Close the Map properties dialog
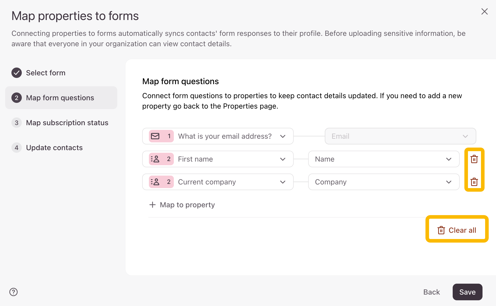The height and width of the screenshot is (306, 496). pos(484,11)
